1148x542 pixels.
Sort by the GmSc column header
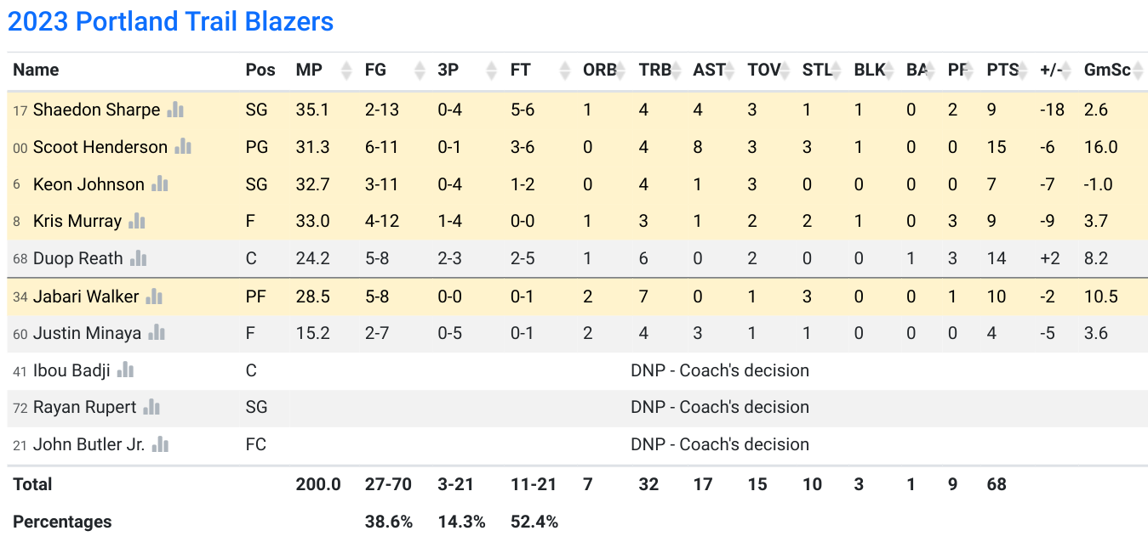[x=1106, y=71]
